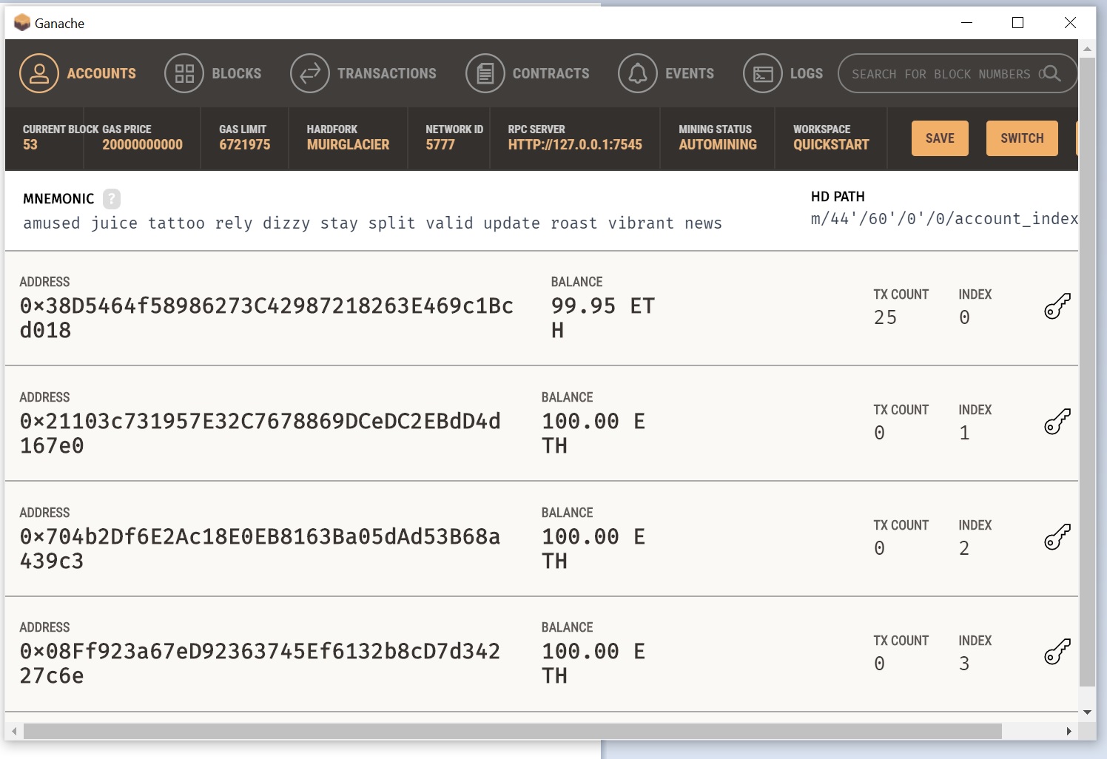Click the HD path m/44'/60'/0'/0 value
This screenshot has width=1107, height=759.
tap(944, 219)
